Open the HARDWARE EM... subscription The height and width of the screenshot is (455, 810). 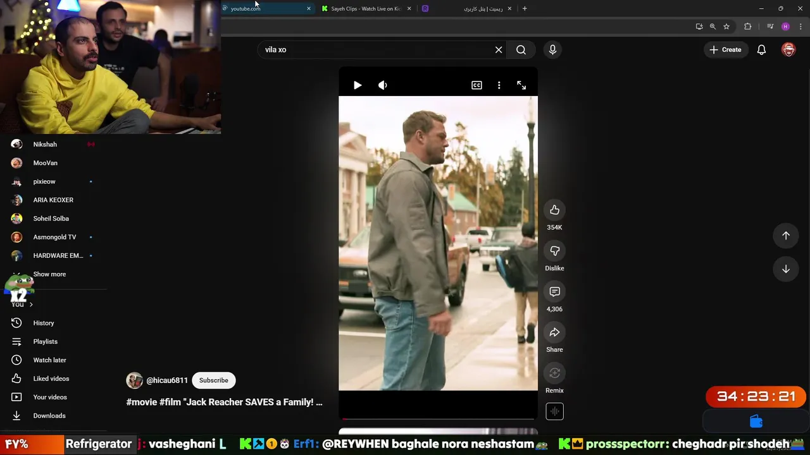(54, 255)
